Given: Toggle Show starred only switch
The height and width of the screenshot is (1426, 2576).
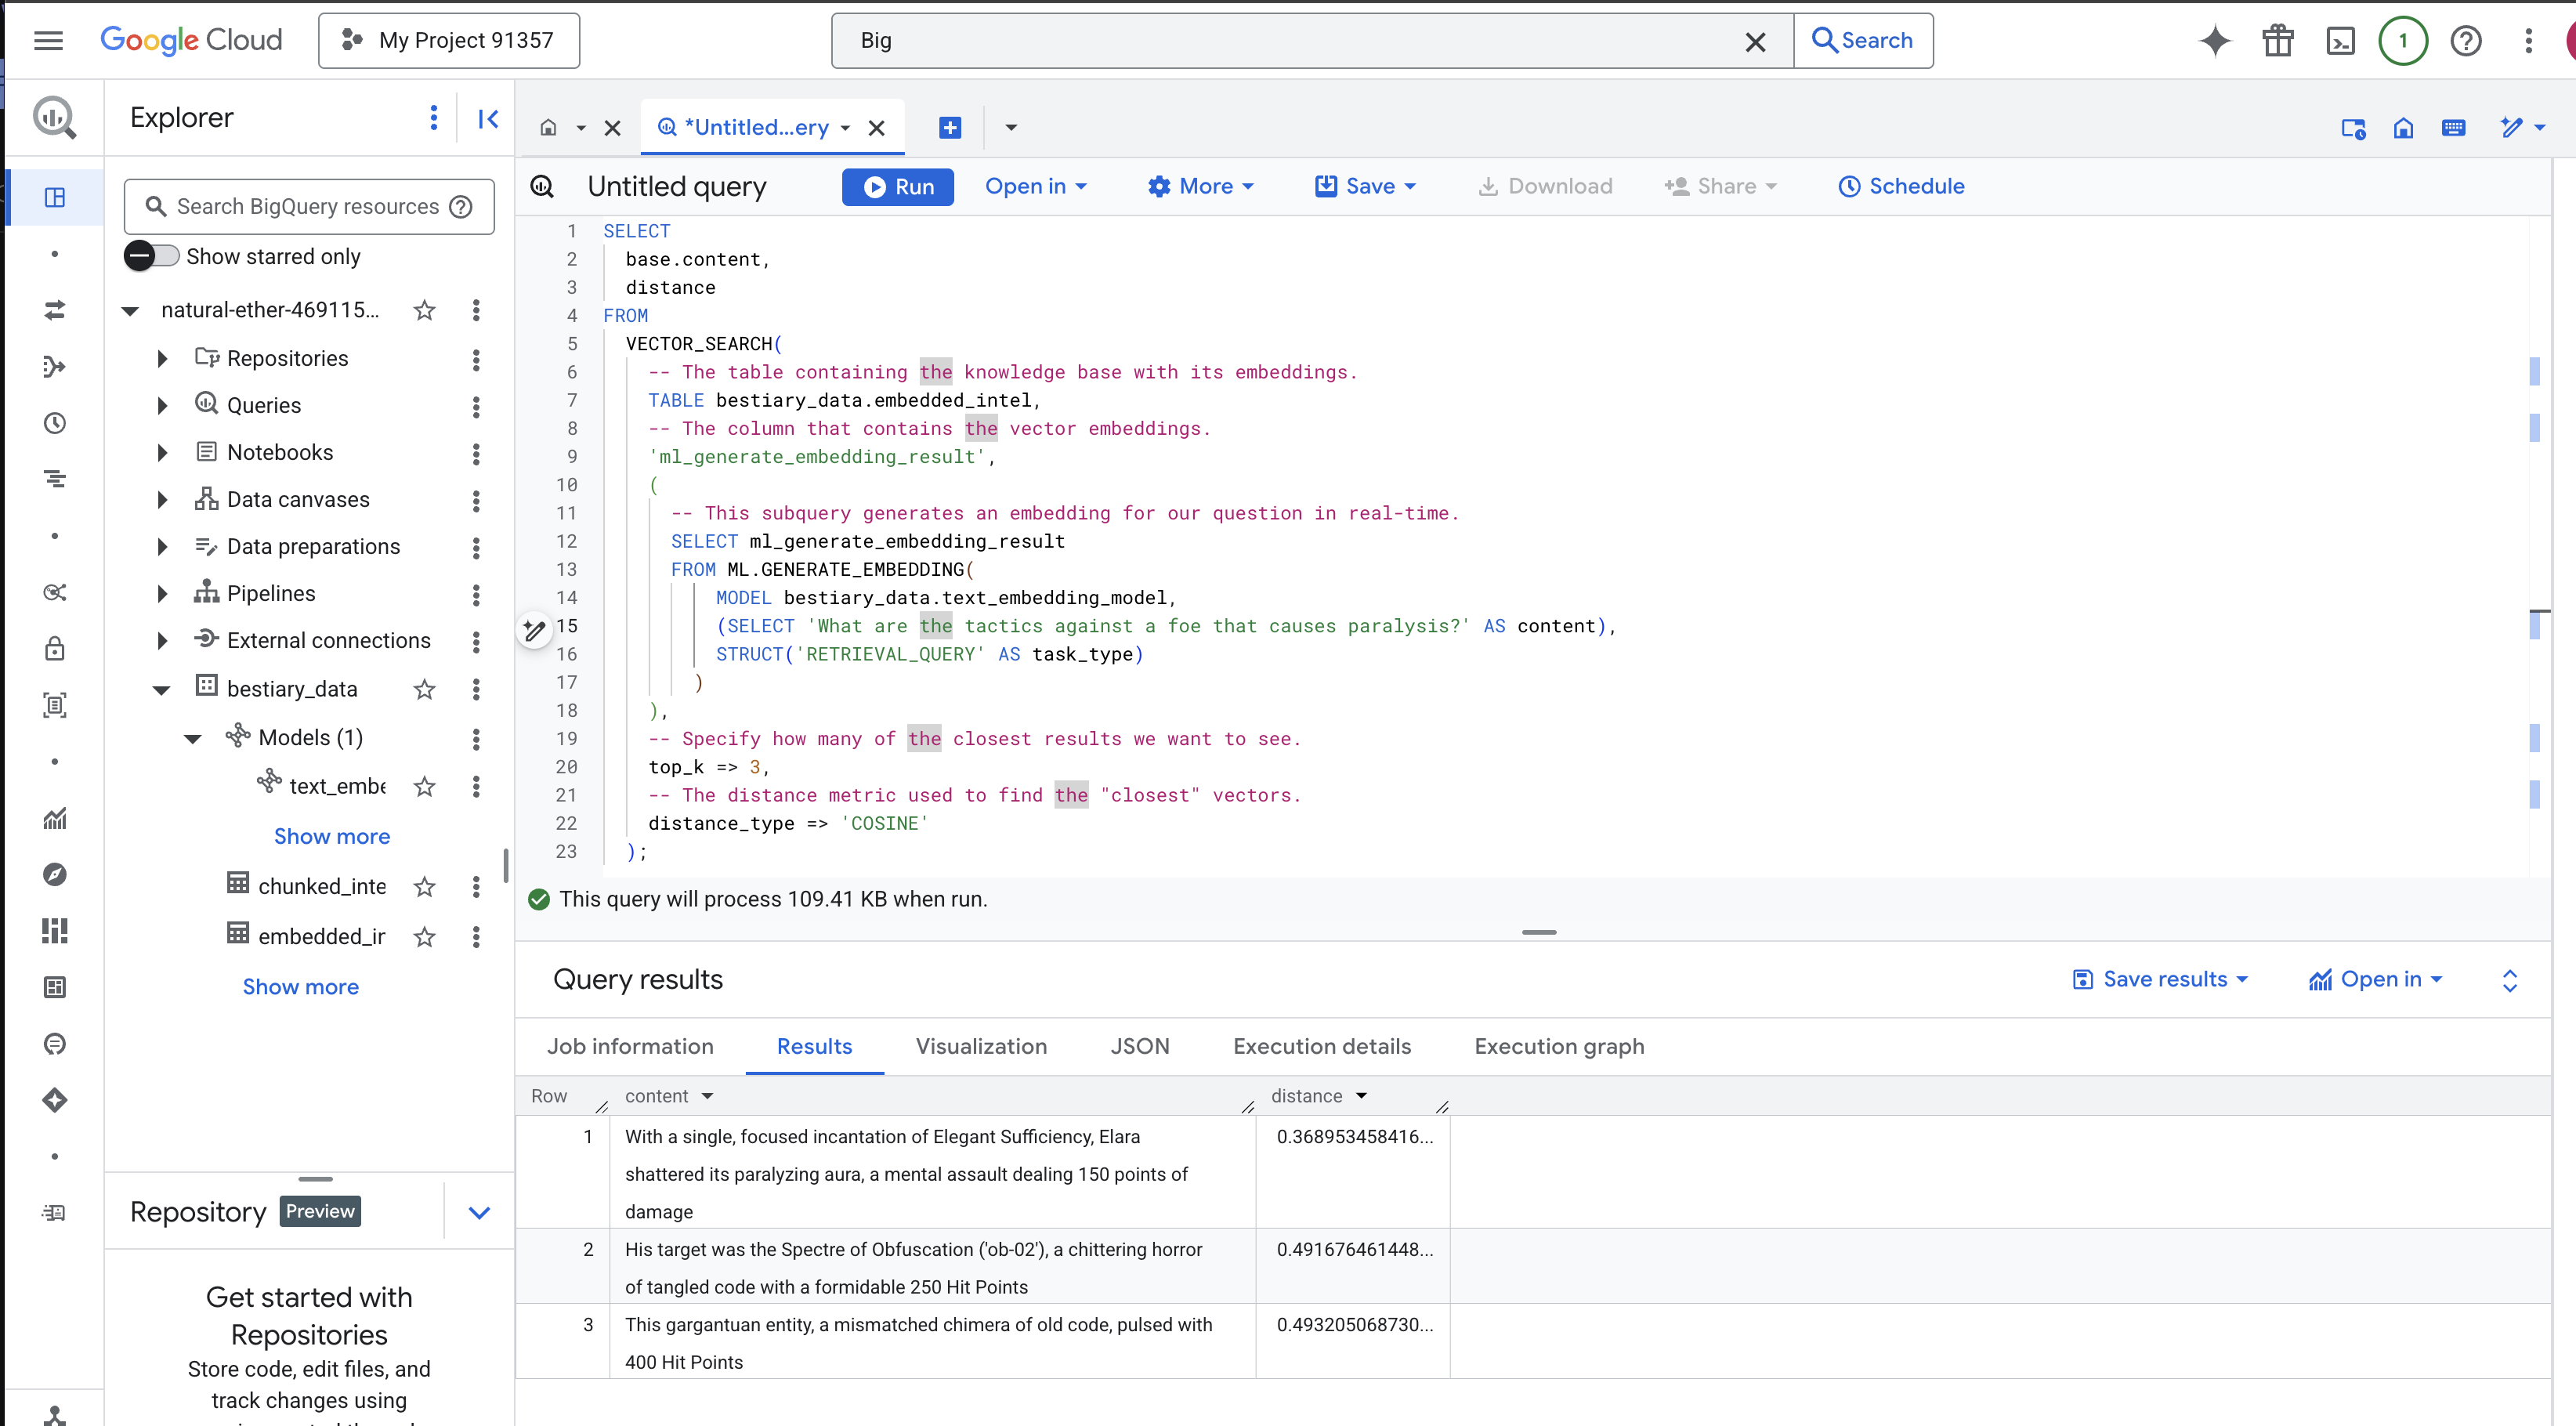Looking at the screenshot, I should (x=152, y=256).
